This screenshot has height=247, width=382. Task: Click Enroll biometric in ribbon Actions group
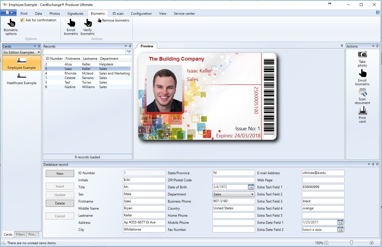coord(71,27)
